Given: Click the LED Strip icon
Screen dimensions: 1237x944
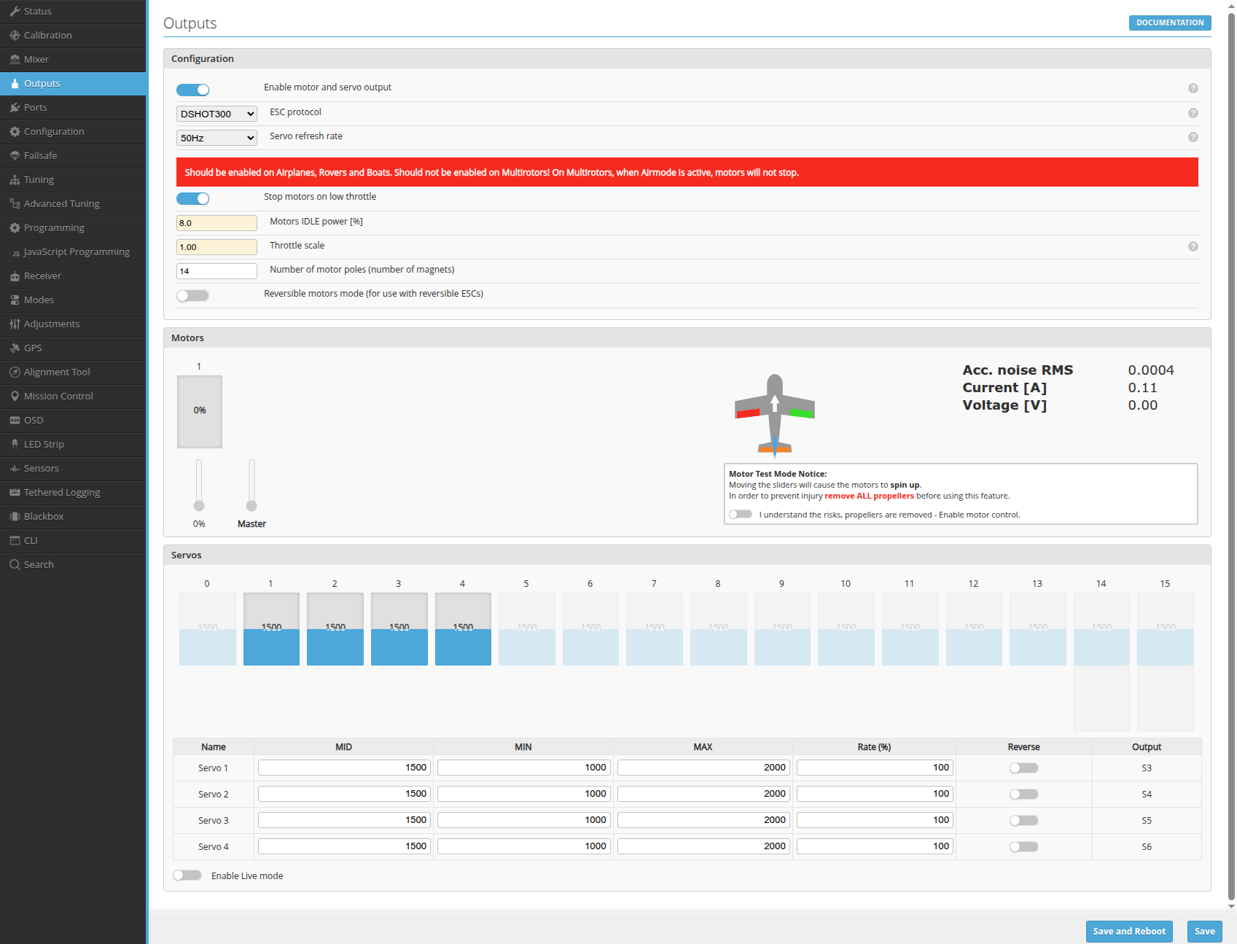Looking at the screenshot, I should 15,444.
